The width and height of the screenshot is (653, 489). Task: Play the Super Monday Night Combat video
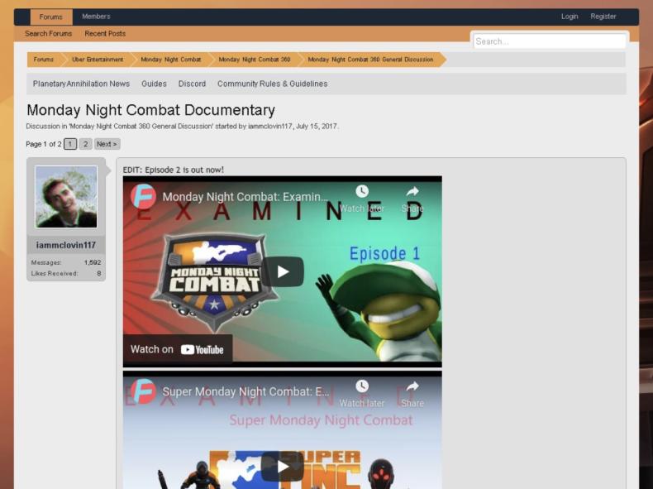click(x=283, y=467)
